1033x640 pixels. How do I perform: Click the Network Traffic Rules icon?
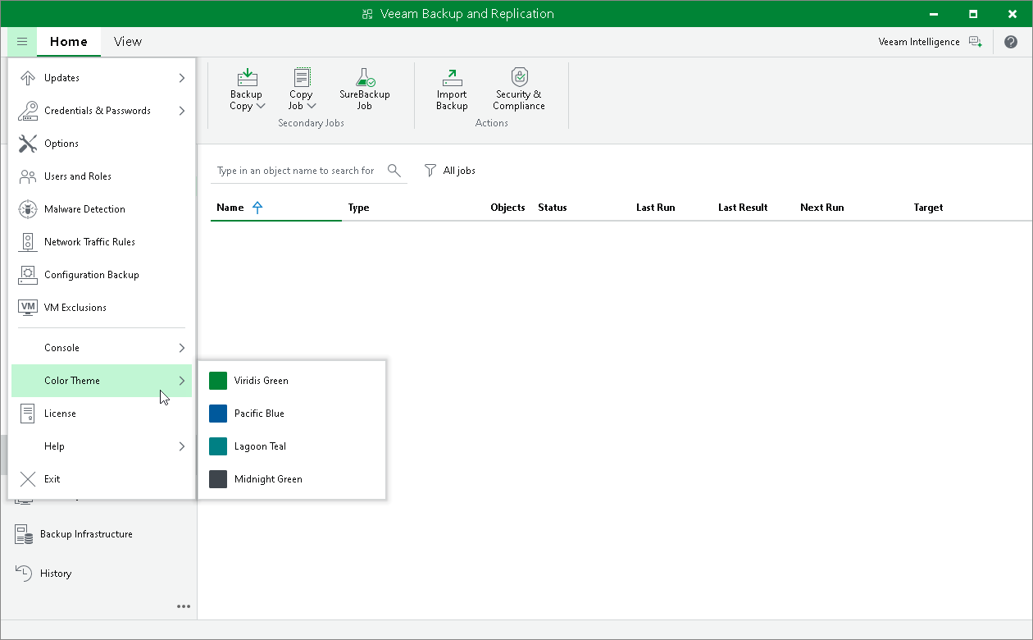pos(28,242)
